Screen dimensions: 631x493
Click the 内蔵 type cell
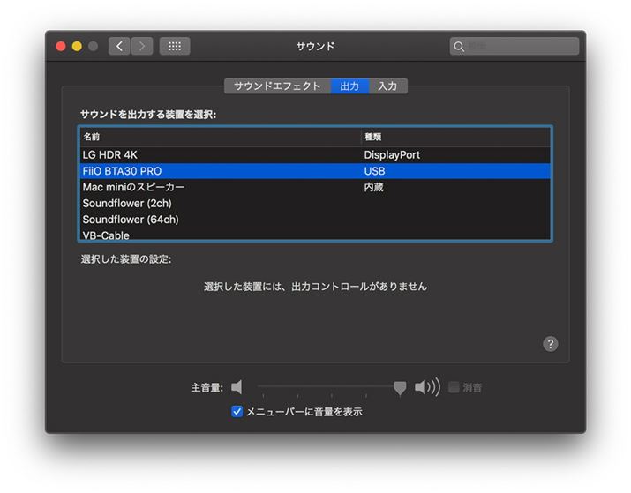point(374,187)
